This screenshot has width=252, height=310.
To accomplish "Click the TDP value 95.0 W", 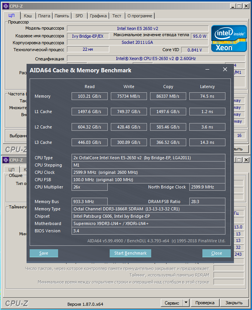I will 200,36.
